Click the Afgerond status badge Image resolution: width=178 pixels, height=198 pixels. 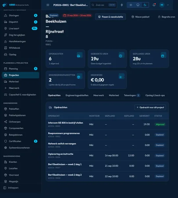point(160,124)
